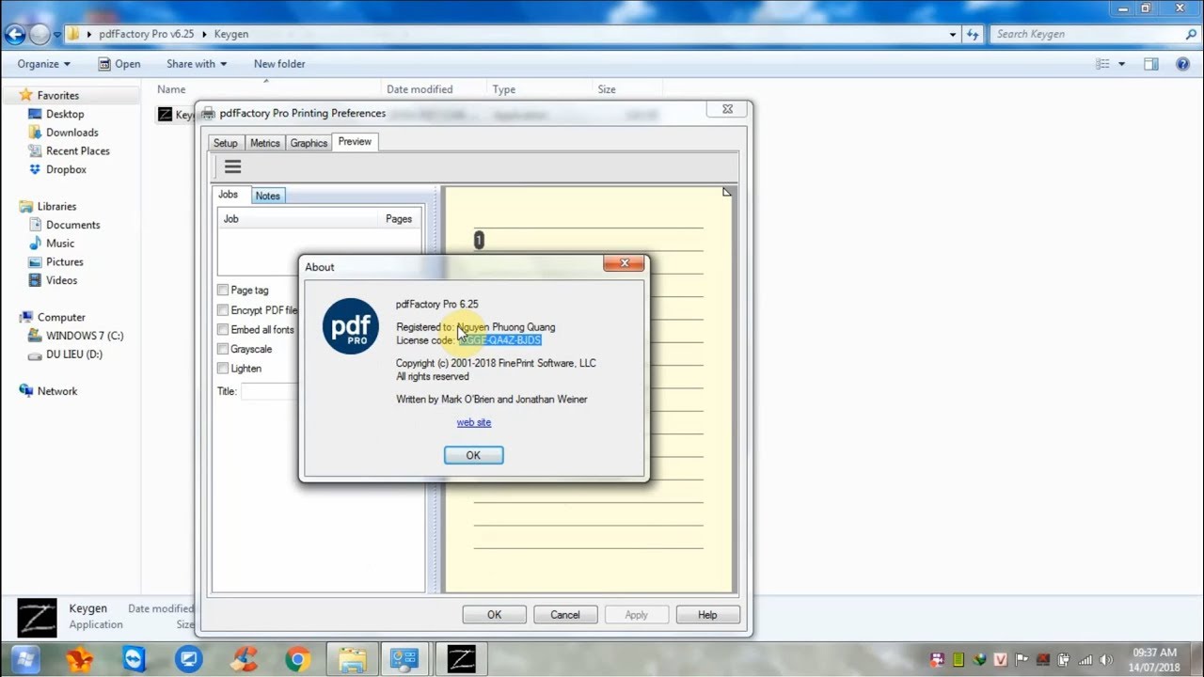Viewport: 1204px width, 677px height.
Task: Select the Preview tab
Action: click(355, 141)
